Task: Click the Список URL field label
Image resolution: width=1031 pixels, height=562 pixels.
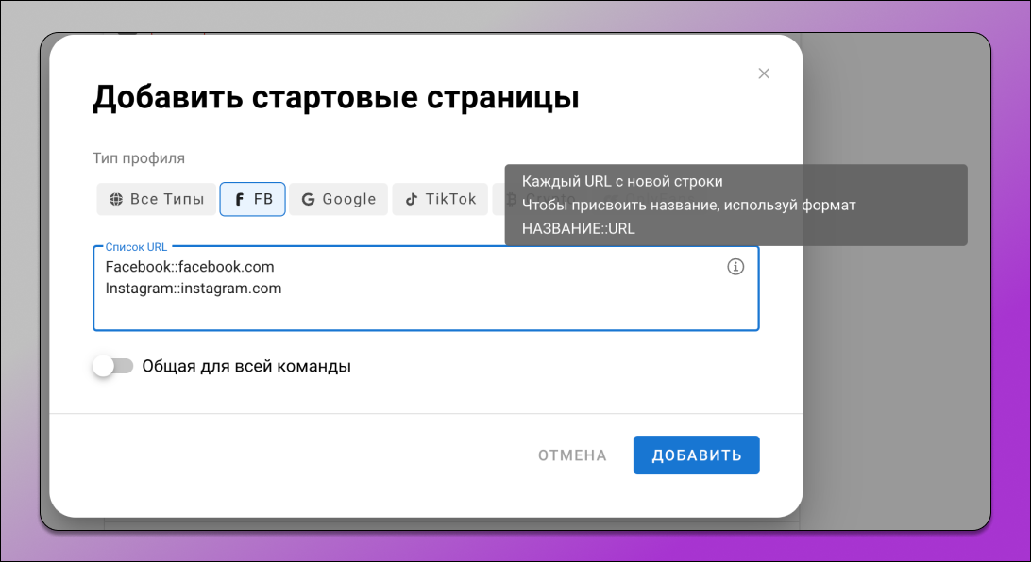Action: click(133, 246)
